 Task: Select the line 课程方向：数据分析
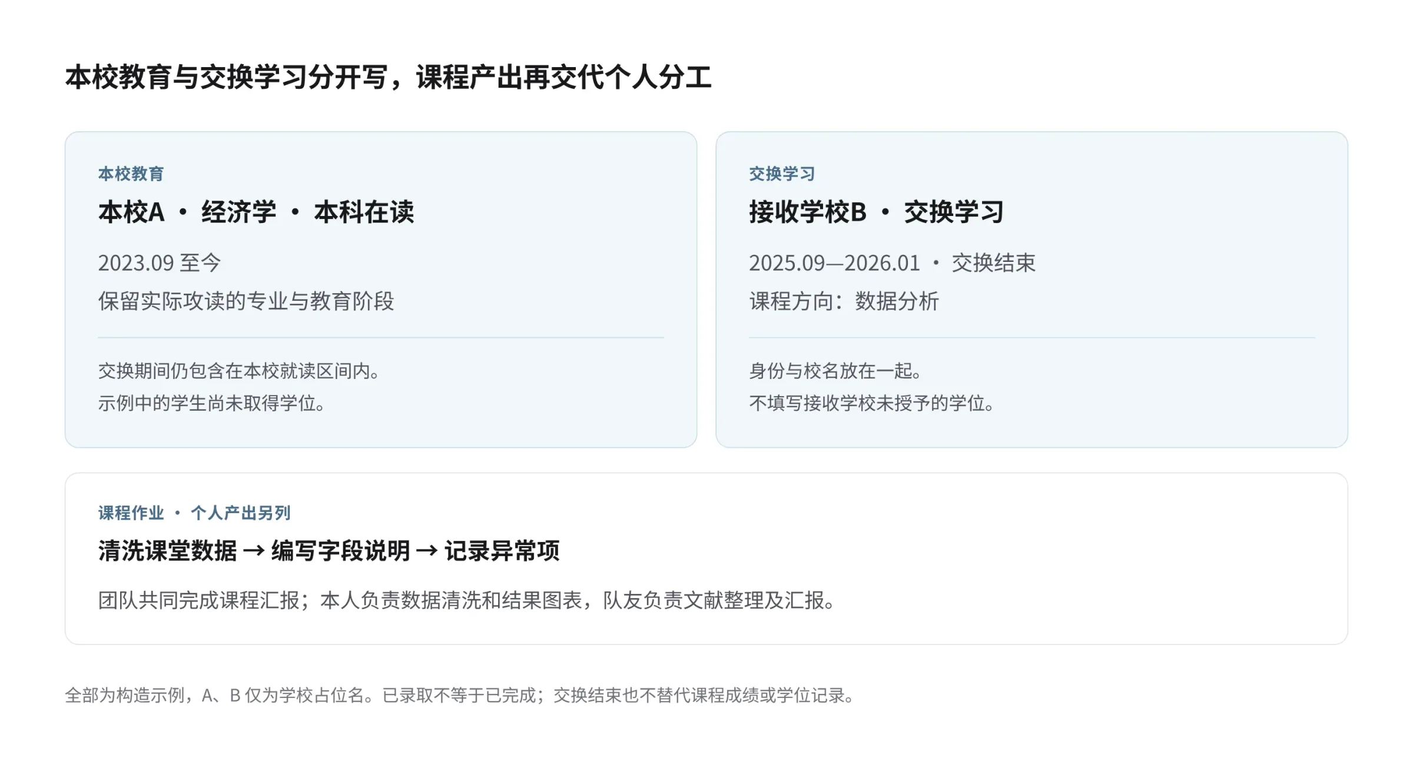tap(844, 301)
